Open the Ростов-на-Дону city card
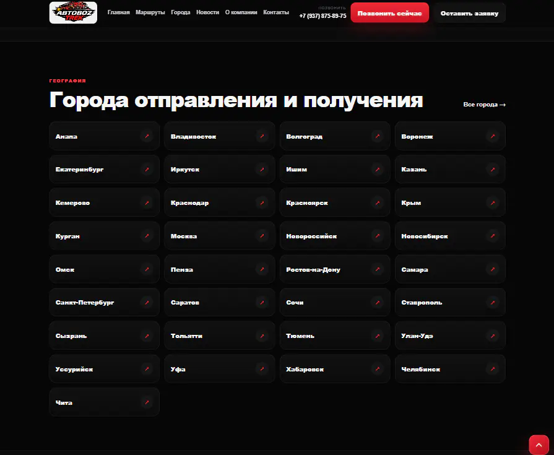Image resolution: width=554 pixels, height=455 pixels. tap(335, 269)
